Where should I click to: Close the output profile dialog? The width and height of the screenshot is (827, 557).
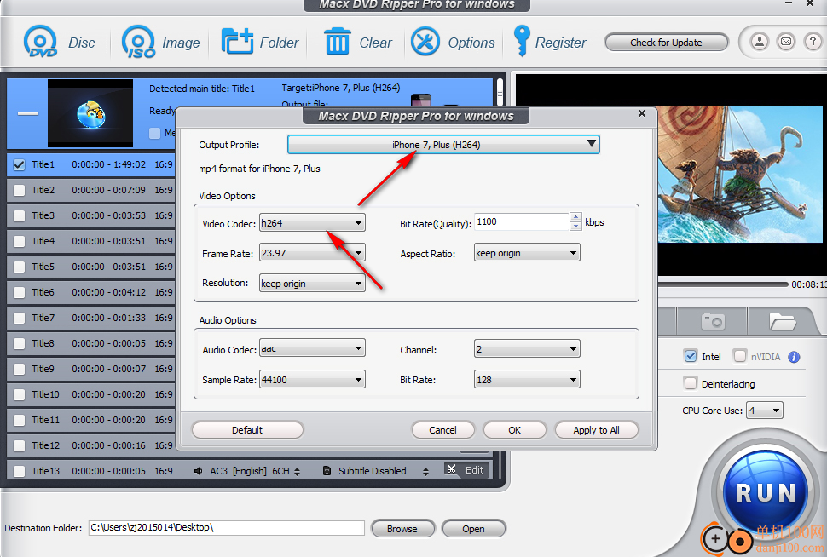pyautogui.click(x=642, y=113)
